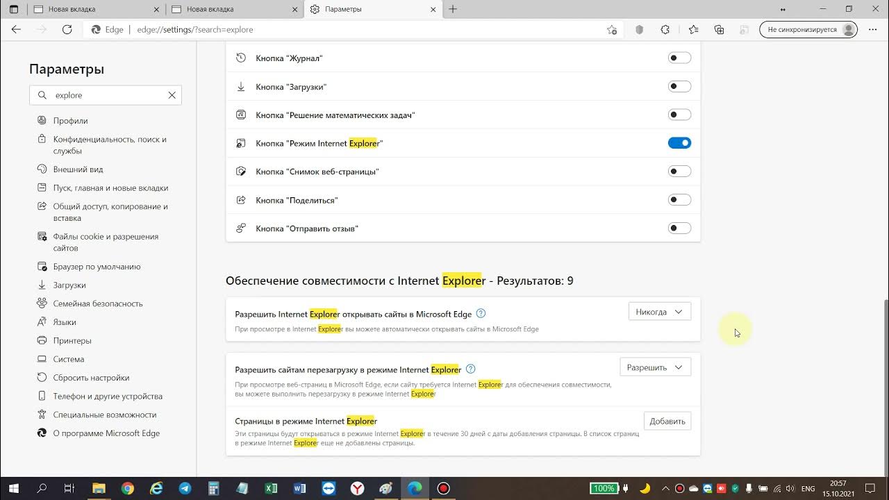The width and height of the screenshot is (889, 500).
Task: Open the Favorites list icon
Action: [694, 30]
